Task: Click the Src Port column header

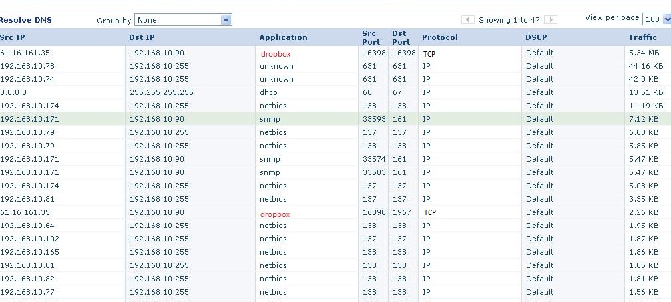Action: [x=371, y=37]
